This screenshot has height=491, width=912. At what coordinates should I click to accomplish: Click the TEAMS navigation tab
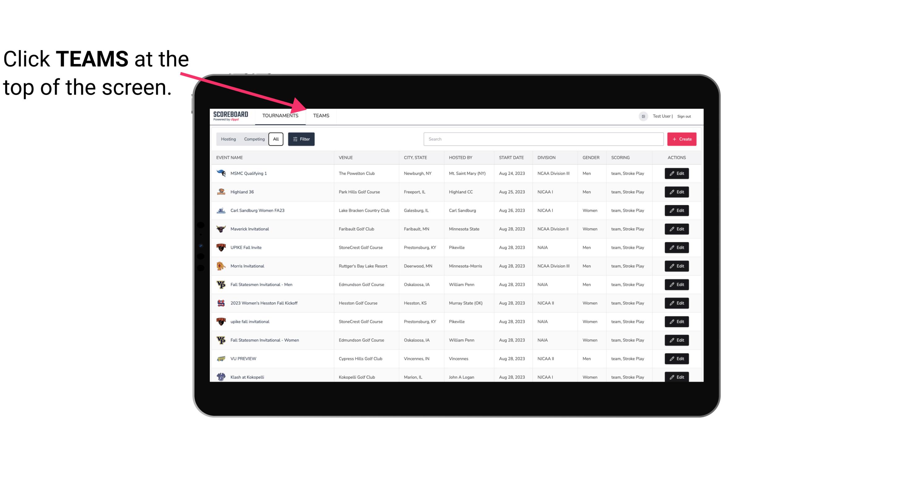coord(321,116)
